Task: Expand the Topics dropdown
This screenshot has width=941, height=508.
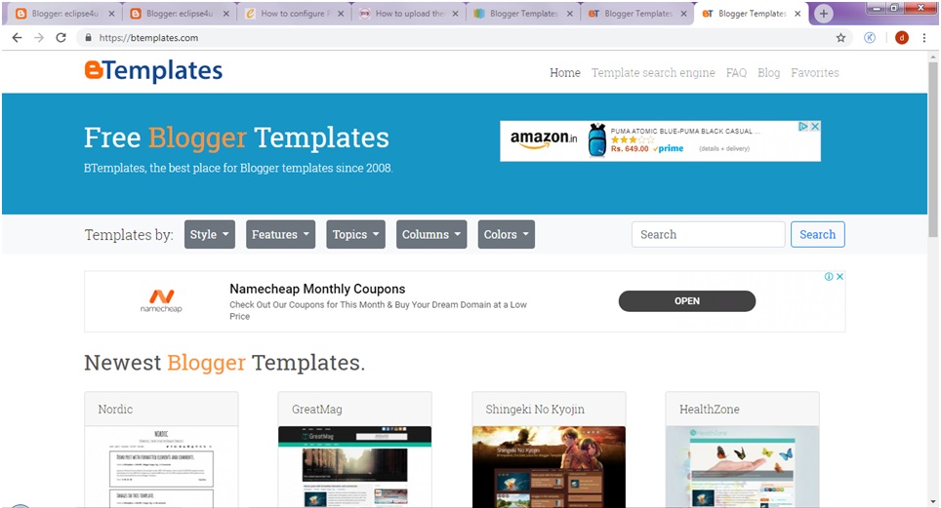Action: coord(356,235)
